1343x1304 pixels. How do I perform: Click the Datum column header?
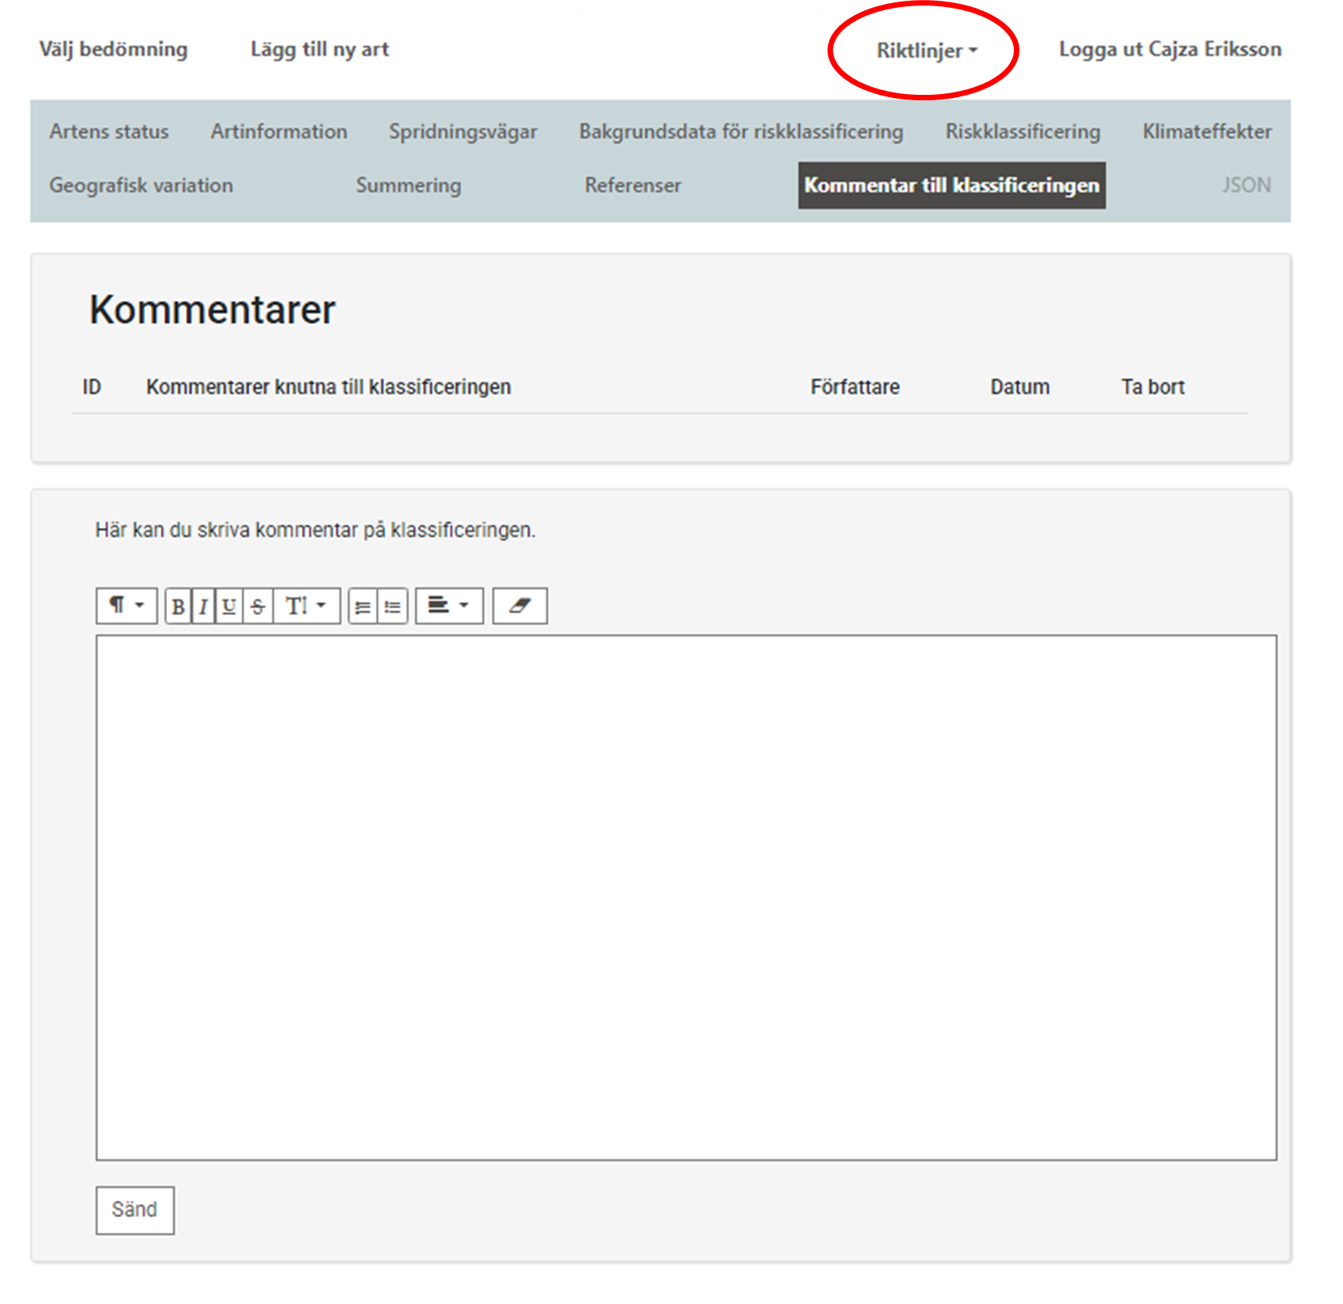pos(1019,387)
